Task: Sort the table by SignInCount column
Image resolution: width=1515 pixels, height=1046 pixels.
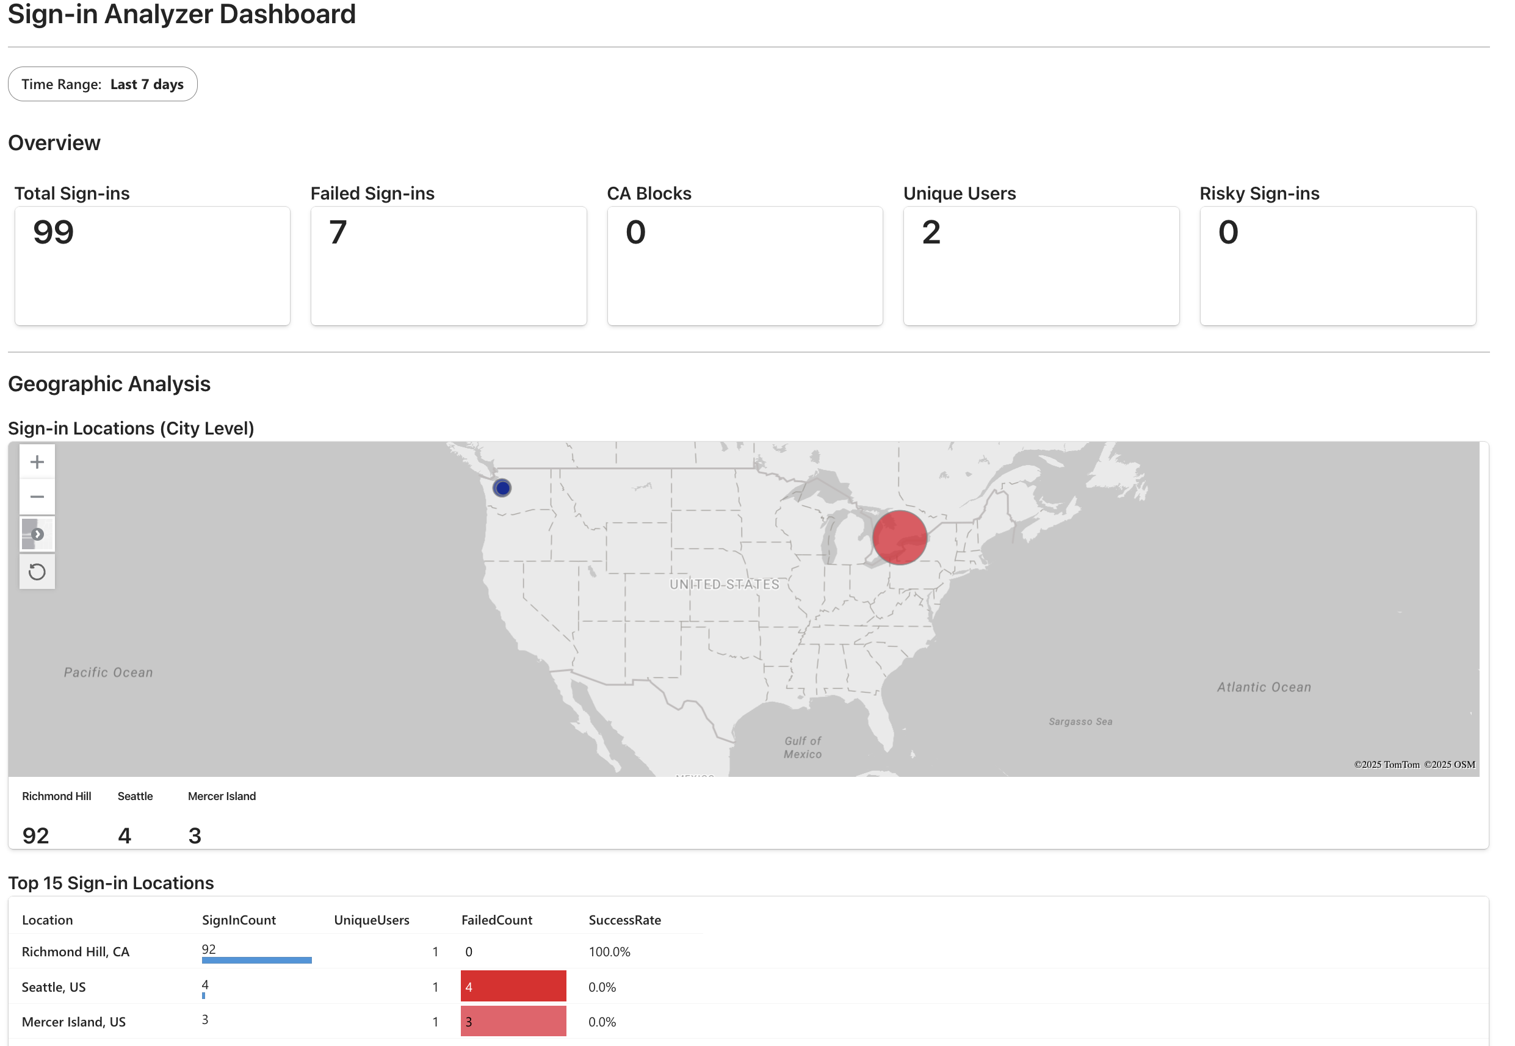Action: [x=239, y=920]
